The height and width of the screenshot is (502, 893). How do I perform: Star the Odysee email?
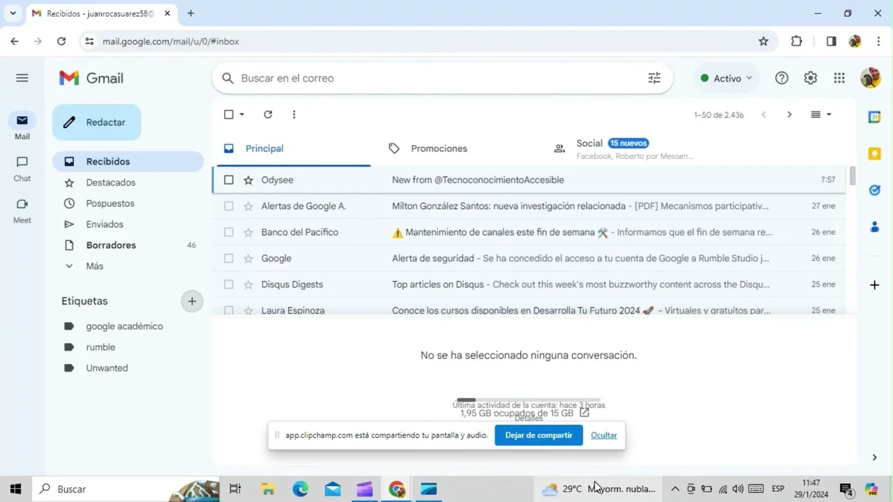tap(248, 180)
